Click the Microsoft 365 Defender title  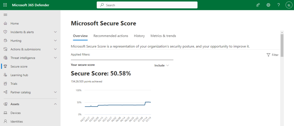[x=31, y=5]
